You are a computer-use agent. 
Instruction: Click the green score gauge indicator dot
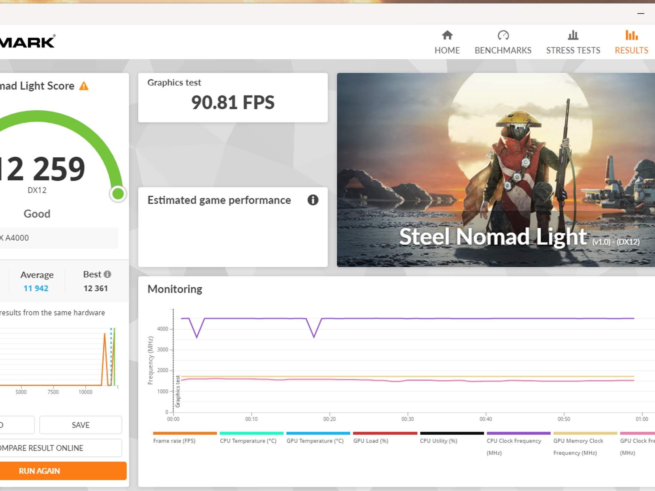point(118,194)
